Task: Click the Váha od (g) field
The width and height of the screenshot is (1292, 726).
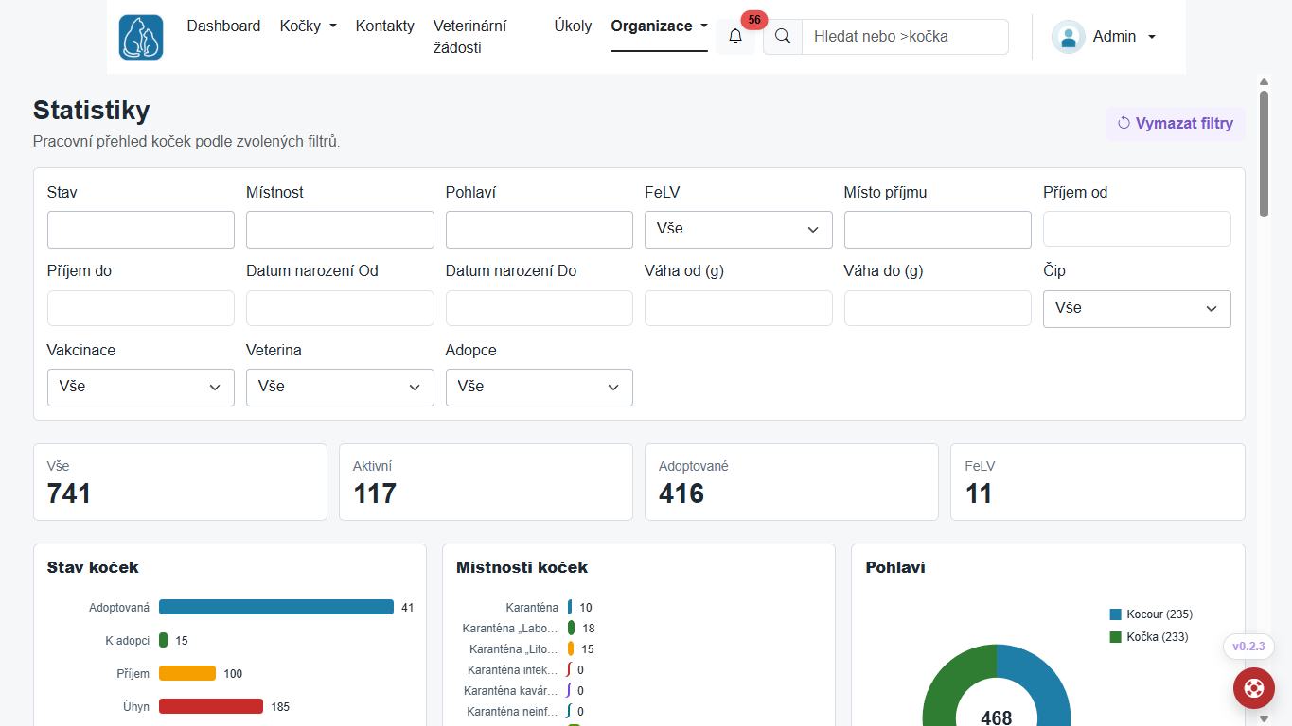Action: [x=738, y=308]
